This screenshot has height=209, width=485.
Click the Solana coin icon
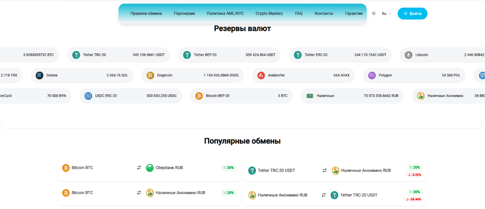pyautogui.click(x=40, y=75)
